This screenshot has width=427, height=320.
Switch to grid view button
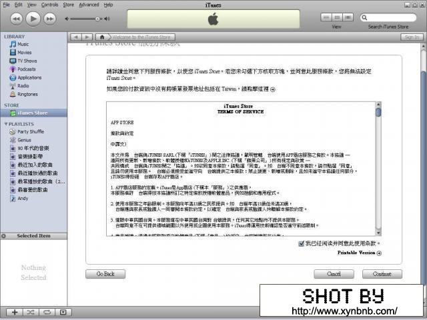pyautogui.click(x=337, y=17)
